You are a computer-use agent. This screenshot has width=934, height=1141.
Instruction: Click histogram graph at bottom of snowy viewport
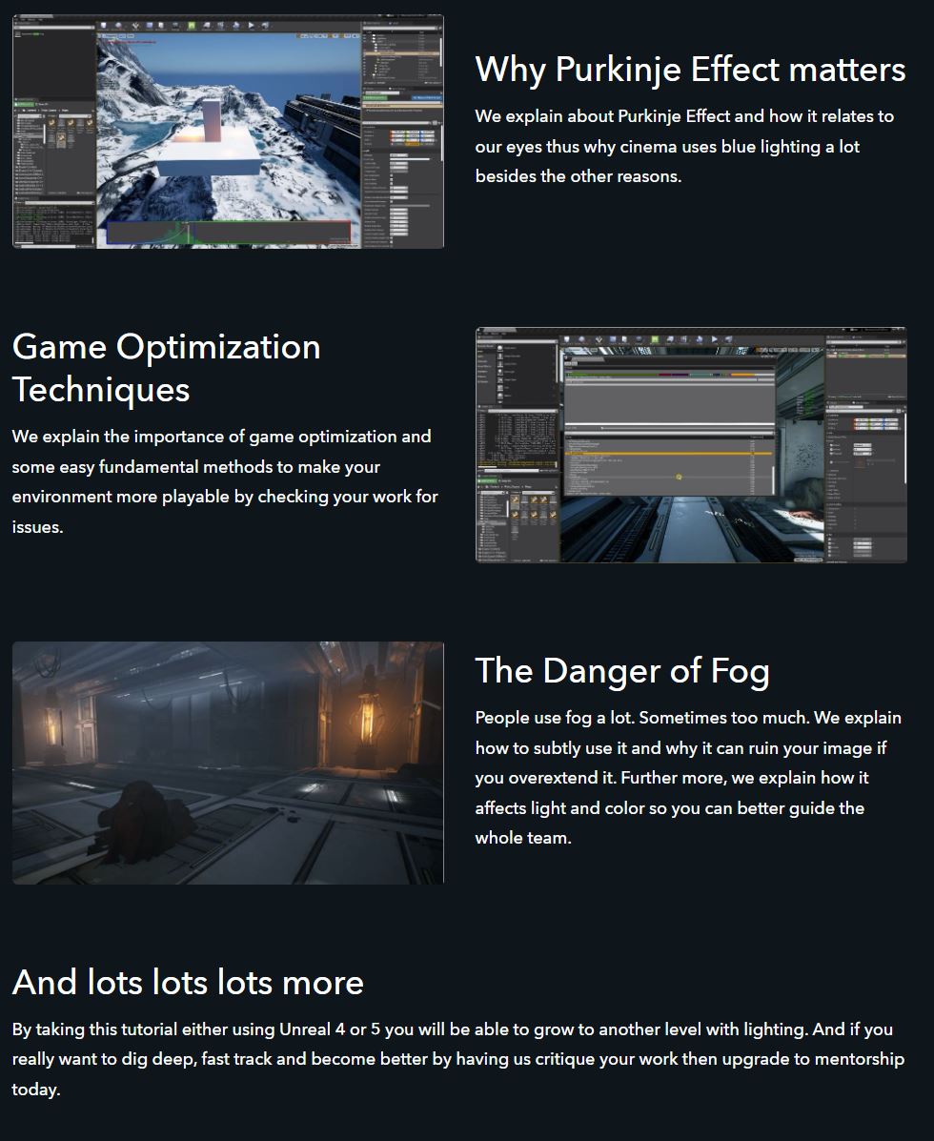coord(229,234)
